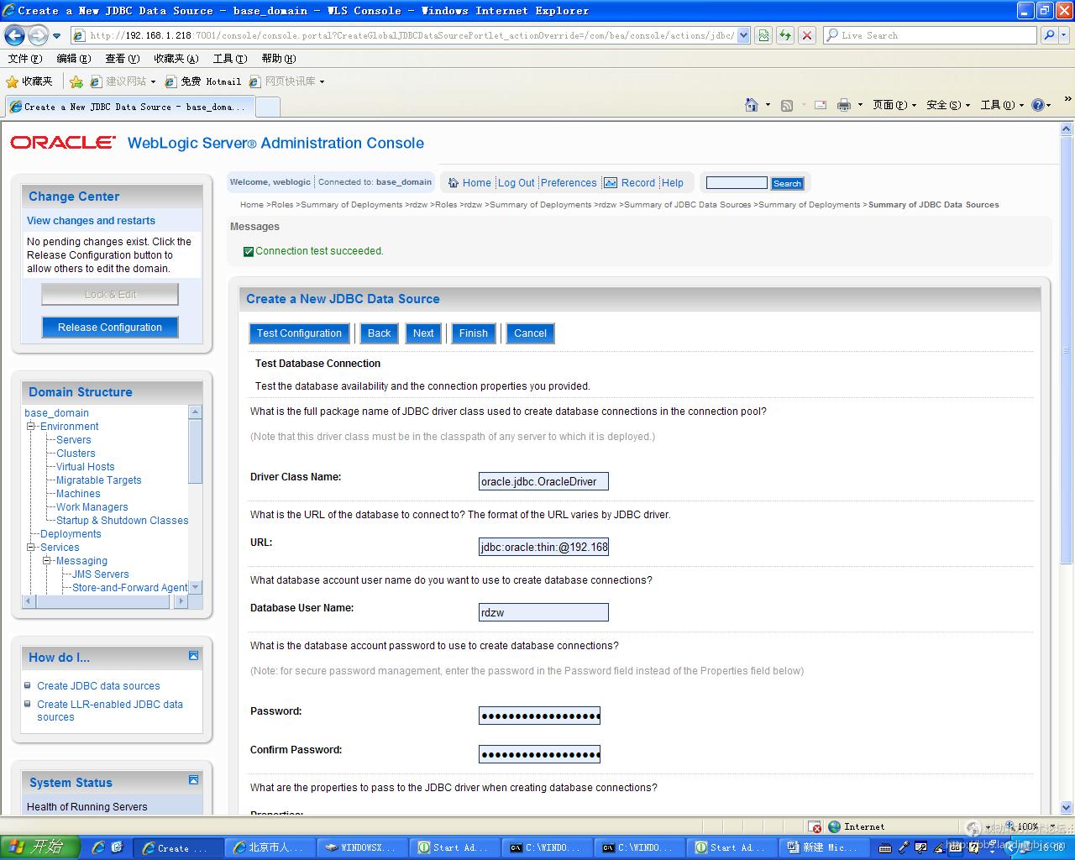
Task: Click the refresh page icon
Action: tap(785, 35)
